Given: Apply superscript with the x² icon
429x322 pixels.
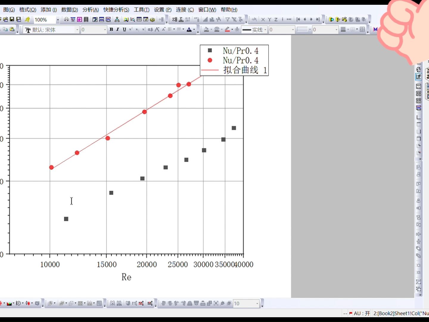Looking at the screenshot, I should tap(131, 30).
